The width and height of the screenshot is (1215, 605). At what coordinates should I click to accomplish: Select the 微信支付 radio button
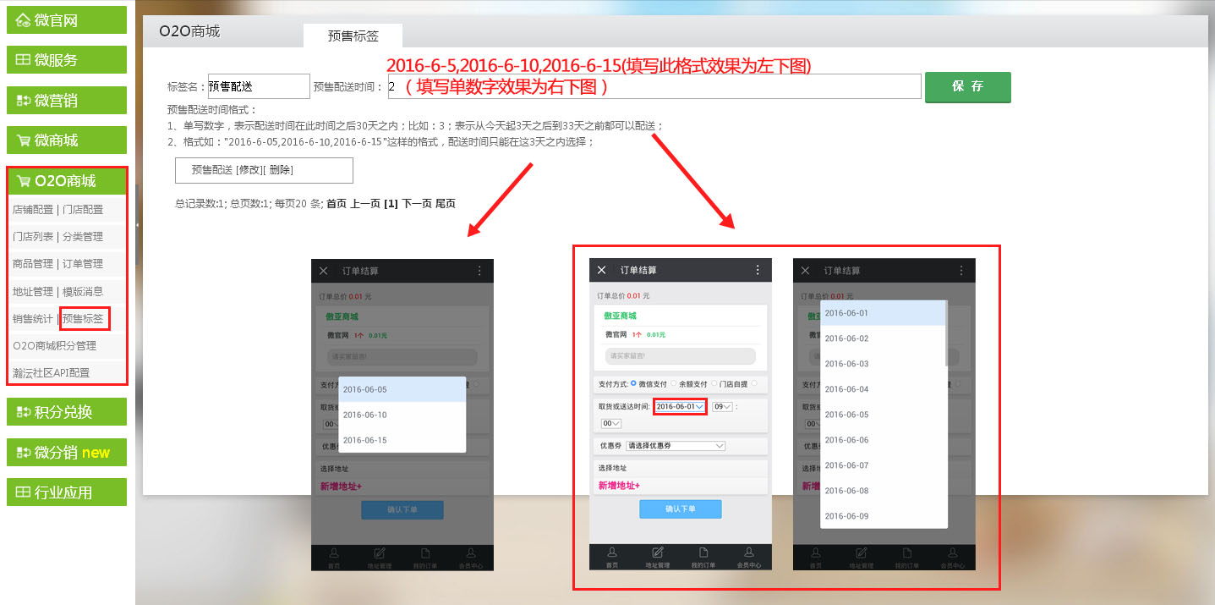click(634, 384)
